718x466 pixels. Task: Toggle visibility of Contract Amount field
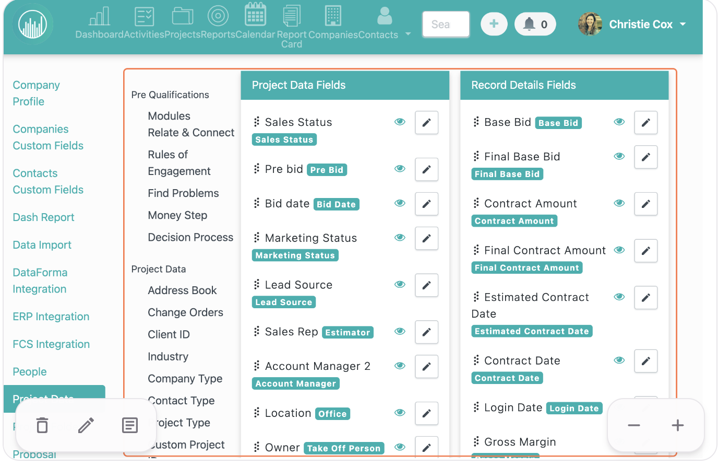tap(619, 203)
